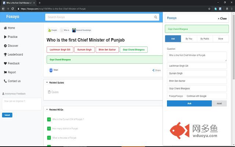The image size is (235, 147).
Task: Open a new tab with the plus icon
Action: coord(40,3)
